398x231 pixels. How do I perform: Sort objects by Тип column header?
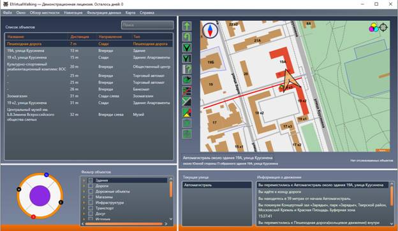tap(152, 37)
